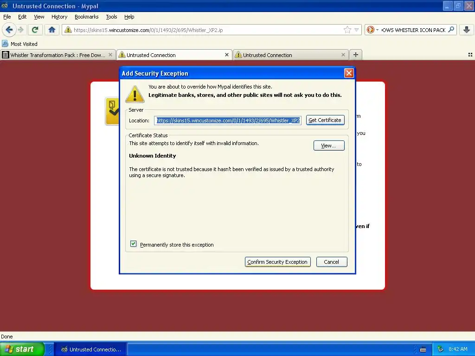Click the Forward arrow button
The width and height of the screenshot is (475, 356).
point(21,30)
